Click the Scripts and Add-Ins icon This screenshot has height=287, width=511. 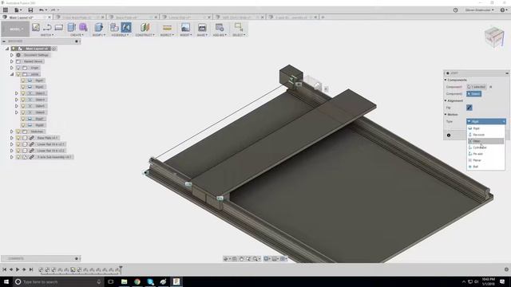click(220, 27)
